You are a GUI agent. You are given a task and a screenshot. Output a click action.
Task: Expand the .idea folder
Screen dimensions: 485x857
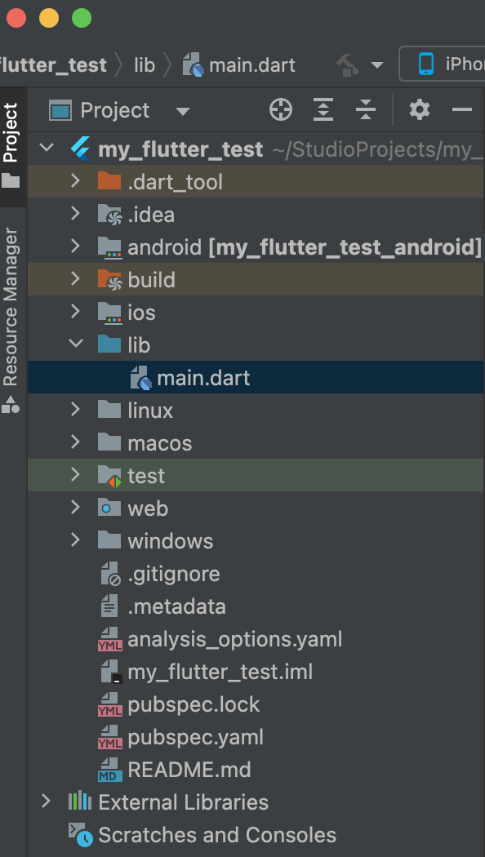pos(75,214)
